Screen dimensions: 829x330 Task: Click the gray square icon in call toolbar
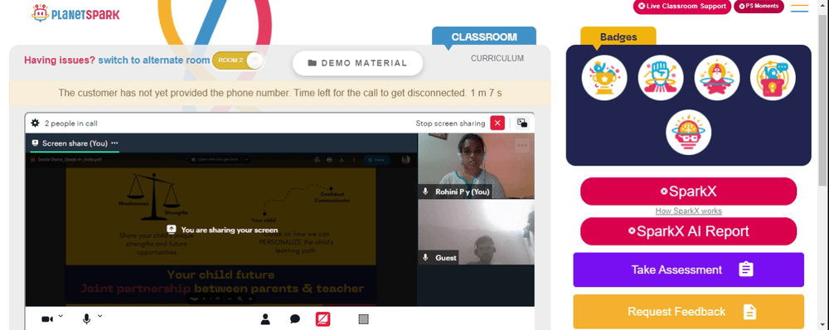coord(363,319)
